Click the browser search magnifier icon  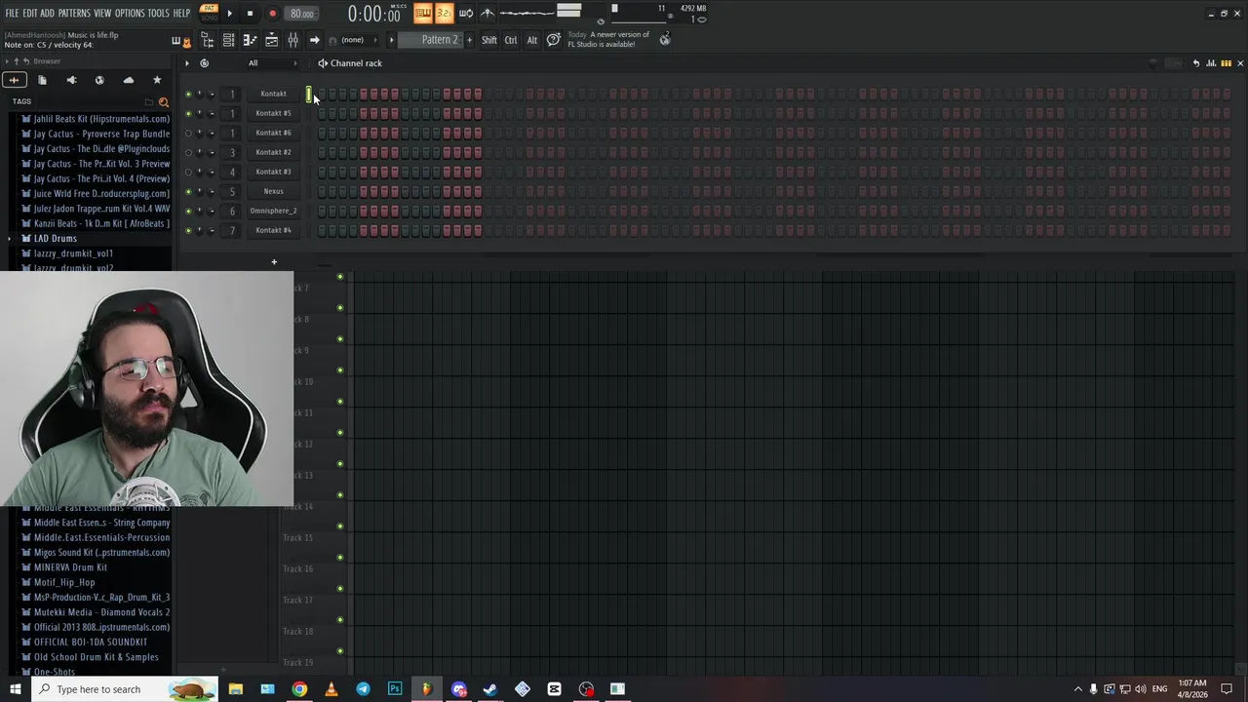tap(163, 101)
